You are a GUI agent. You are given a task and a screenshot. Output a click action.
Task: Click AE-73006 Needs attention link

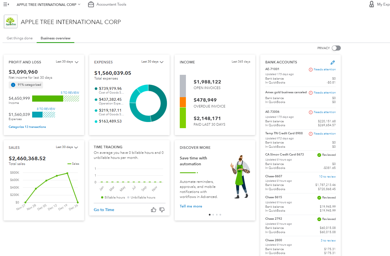[325, 112]
